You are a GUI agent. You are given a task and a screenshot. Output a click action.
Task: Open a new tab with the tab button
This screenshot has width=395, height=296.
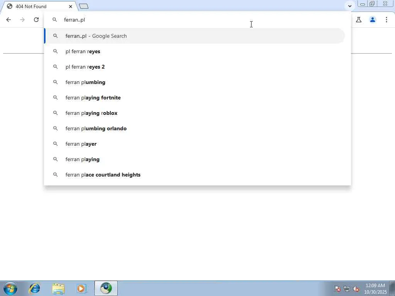tap(84, 6)
